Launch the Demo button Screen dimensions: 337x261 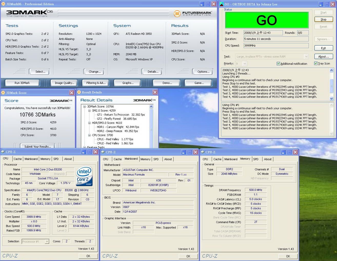point(167,83)
